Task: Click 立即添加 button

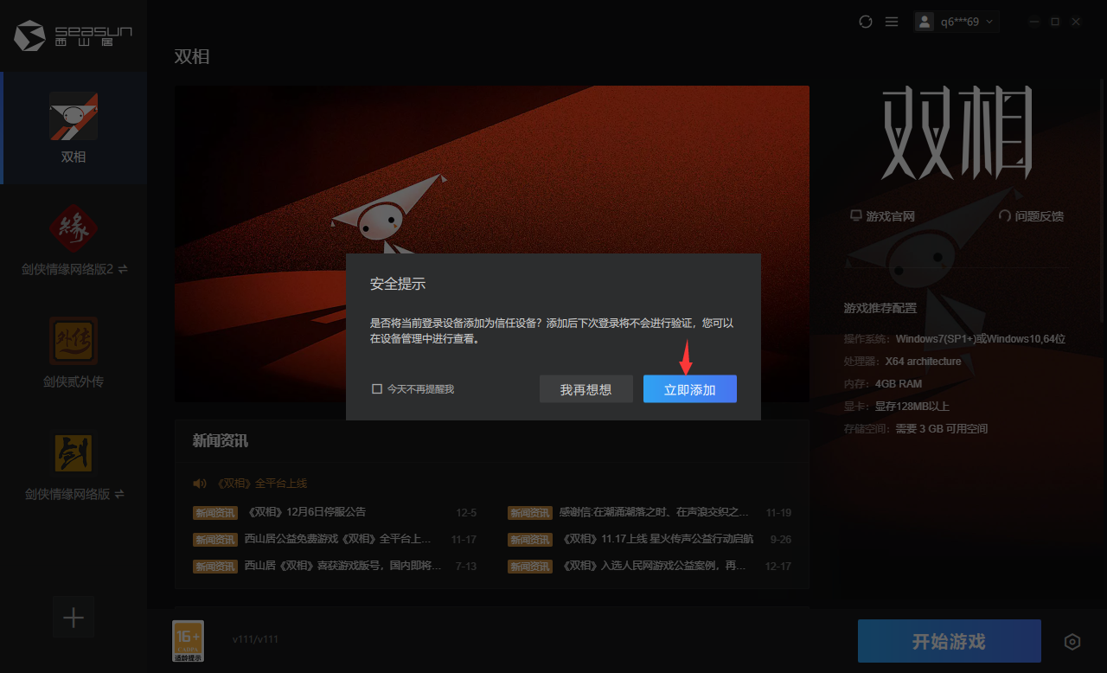Action: coord(690,389)
